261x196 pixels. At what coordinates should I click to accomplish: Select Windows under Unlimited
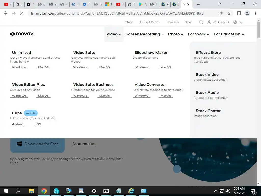19,67
